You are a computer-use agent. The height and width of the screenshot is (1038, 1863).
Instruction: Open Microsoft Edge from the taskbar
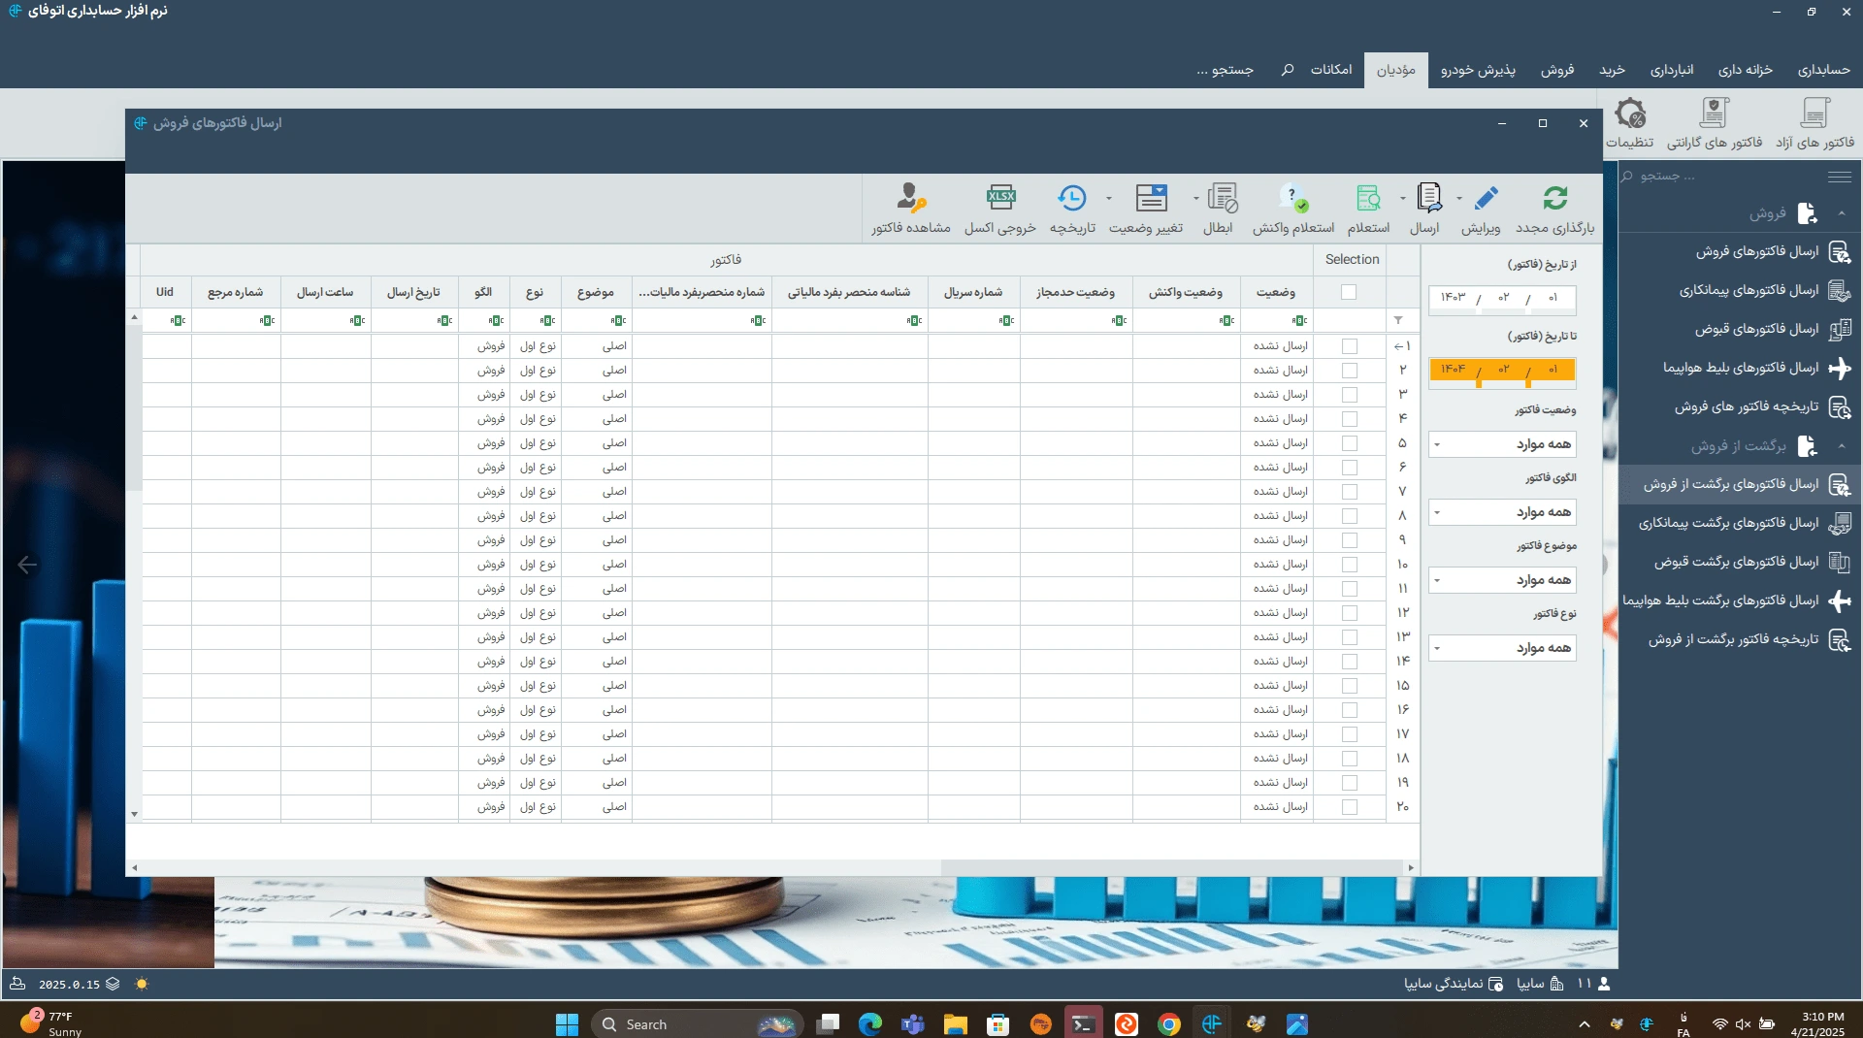pyautogui.click(x=870, y=1024)
